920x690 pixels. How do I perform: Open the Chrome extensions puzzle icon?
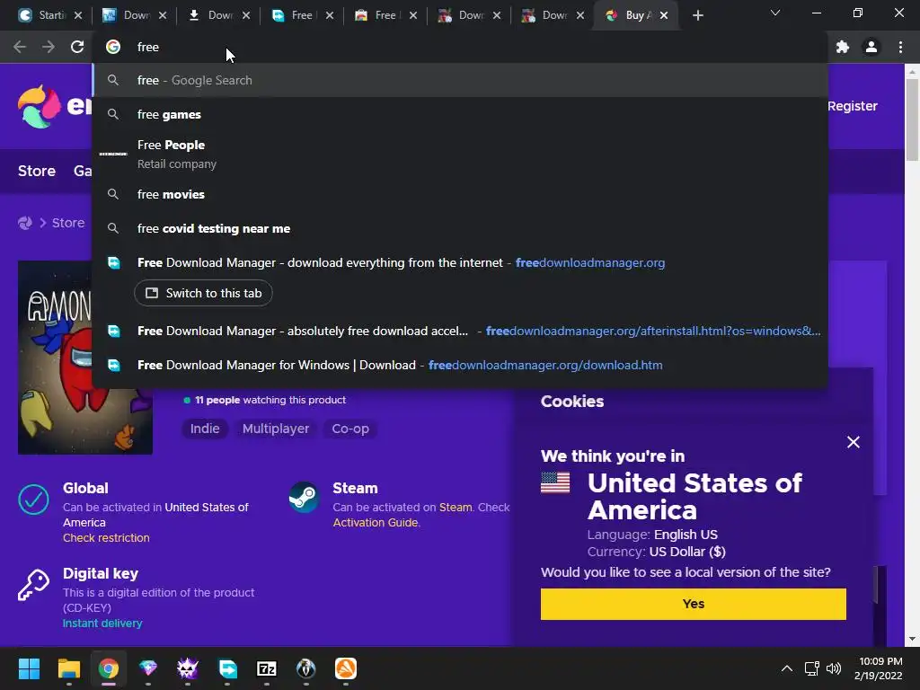pyautogui.click(x=843, y=47)
